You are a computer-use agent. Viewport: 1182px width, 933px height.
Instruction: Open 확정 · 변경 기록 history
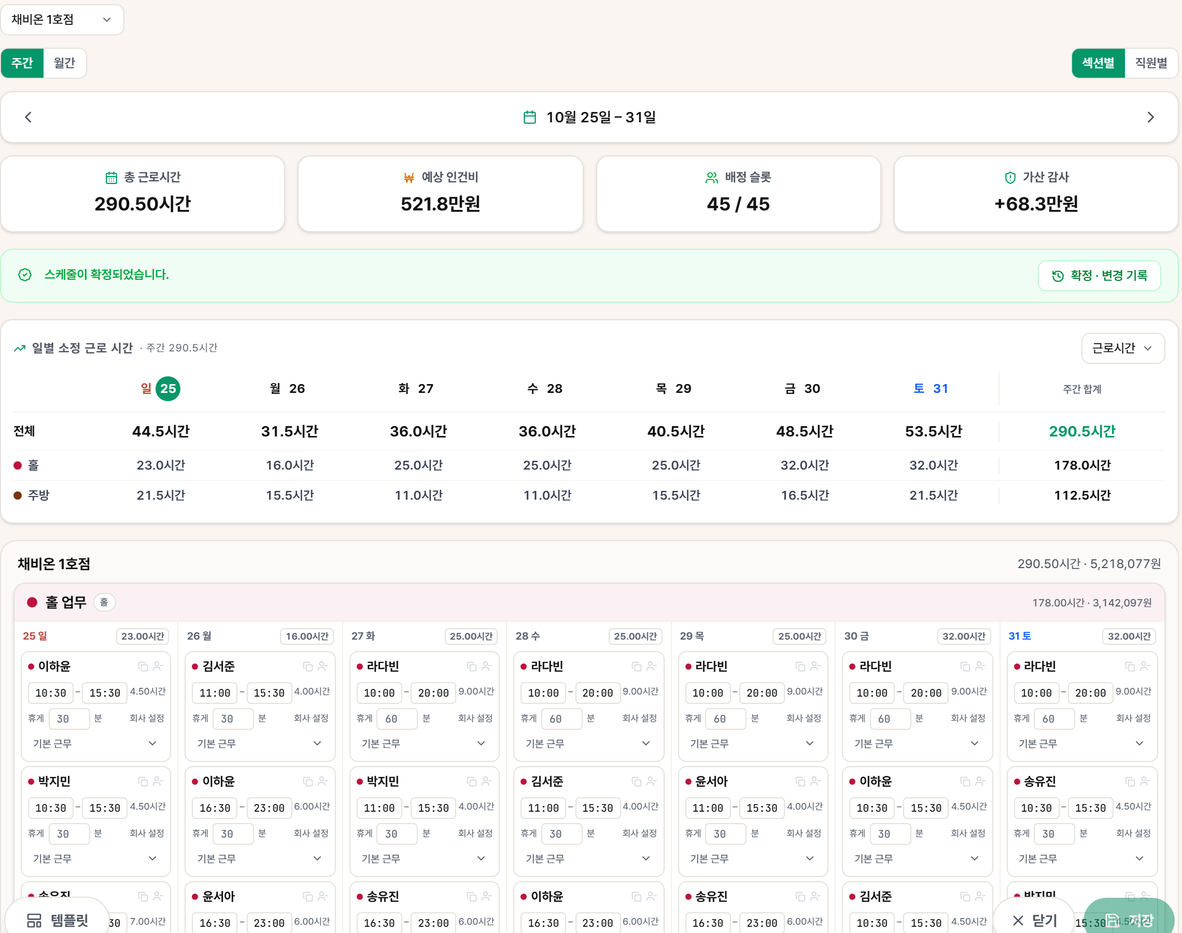(1099, 276)
